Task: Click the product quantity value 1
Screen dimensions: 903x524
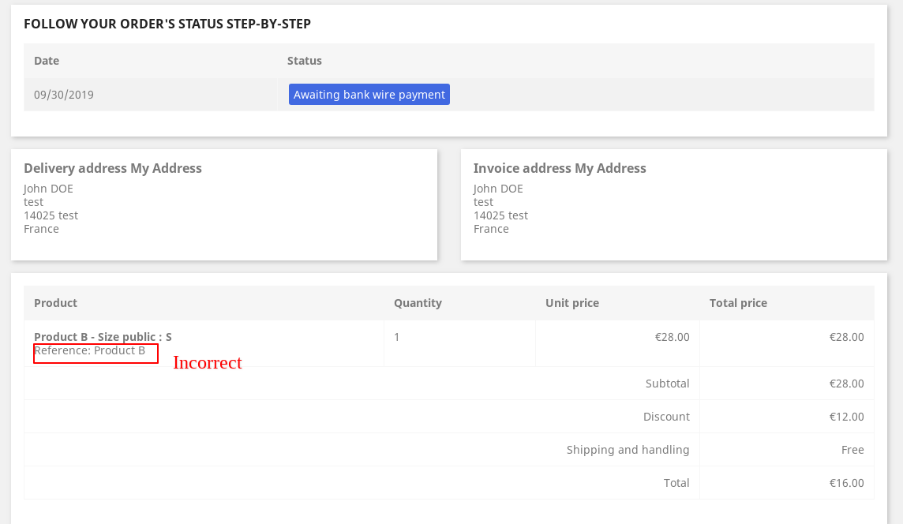Action: point(397,337)
